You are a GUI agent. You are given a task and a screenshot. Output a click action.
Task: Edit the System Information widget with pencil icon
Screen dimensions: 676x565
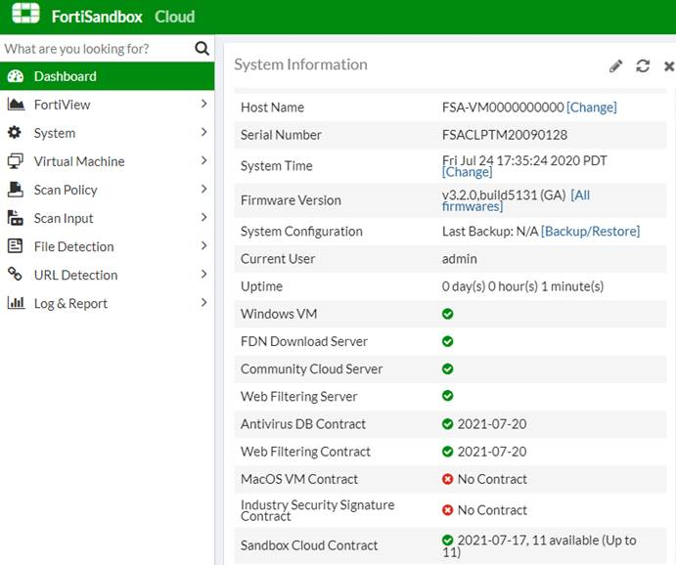615,66
